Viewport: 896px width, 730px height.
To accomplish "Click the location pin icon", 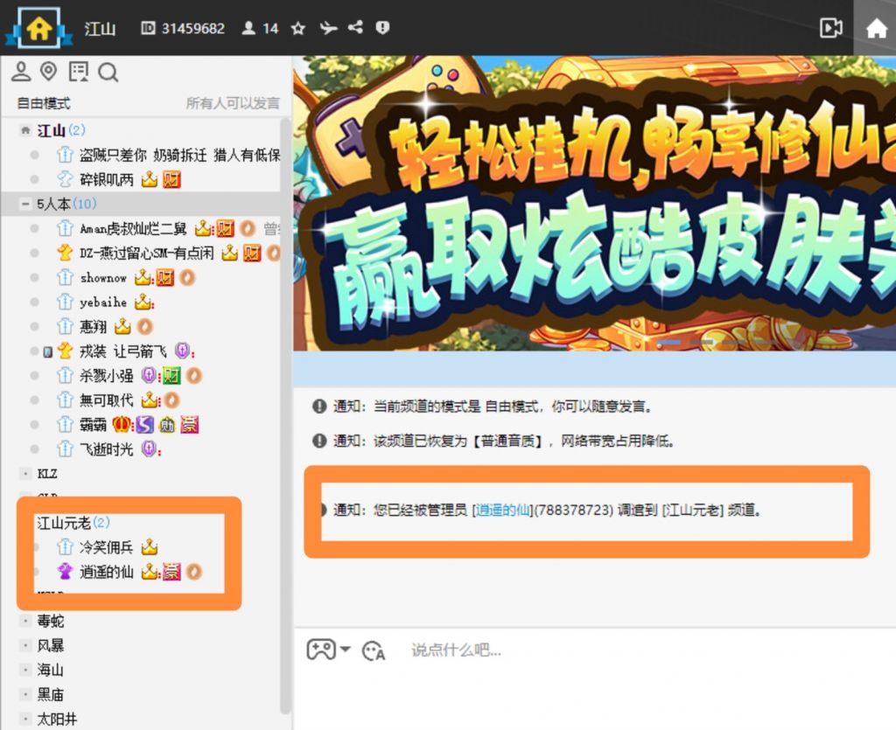I will pos(49,72).
